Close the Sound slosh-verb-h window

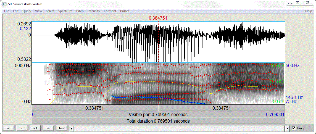(308, 3)
